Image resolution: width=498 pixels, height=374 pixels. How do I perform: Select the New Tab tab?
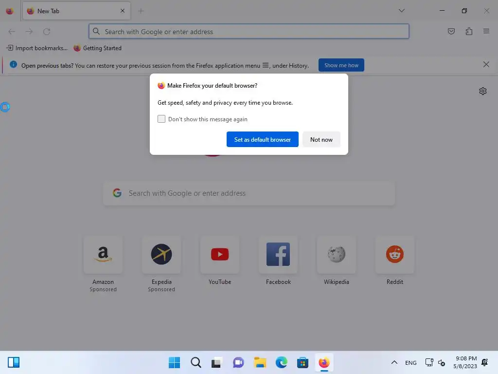click(x=76, y=11)
